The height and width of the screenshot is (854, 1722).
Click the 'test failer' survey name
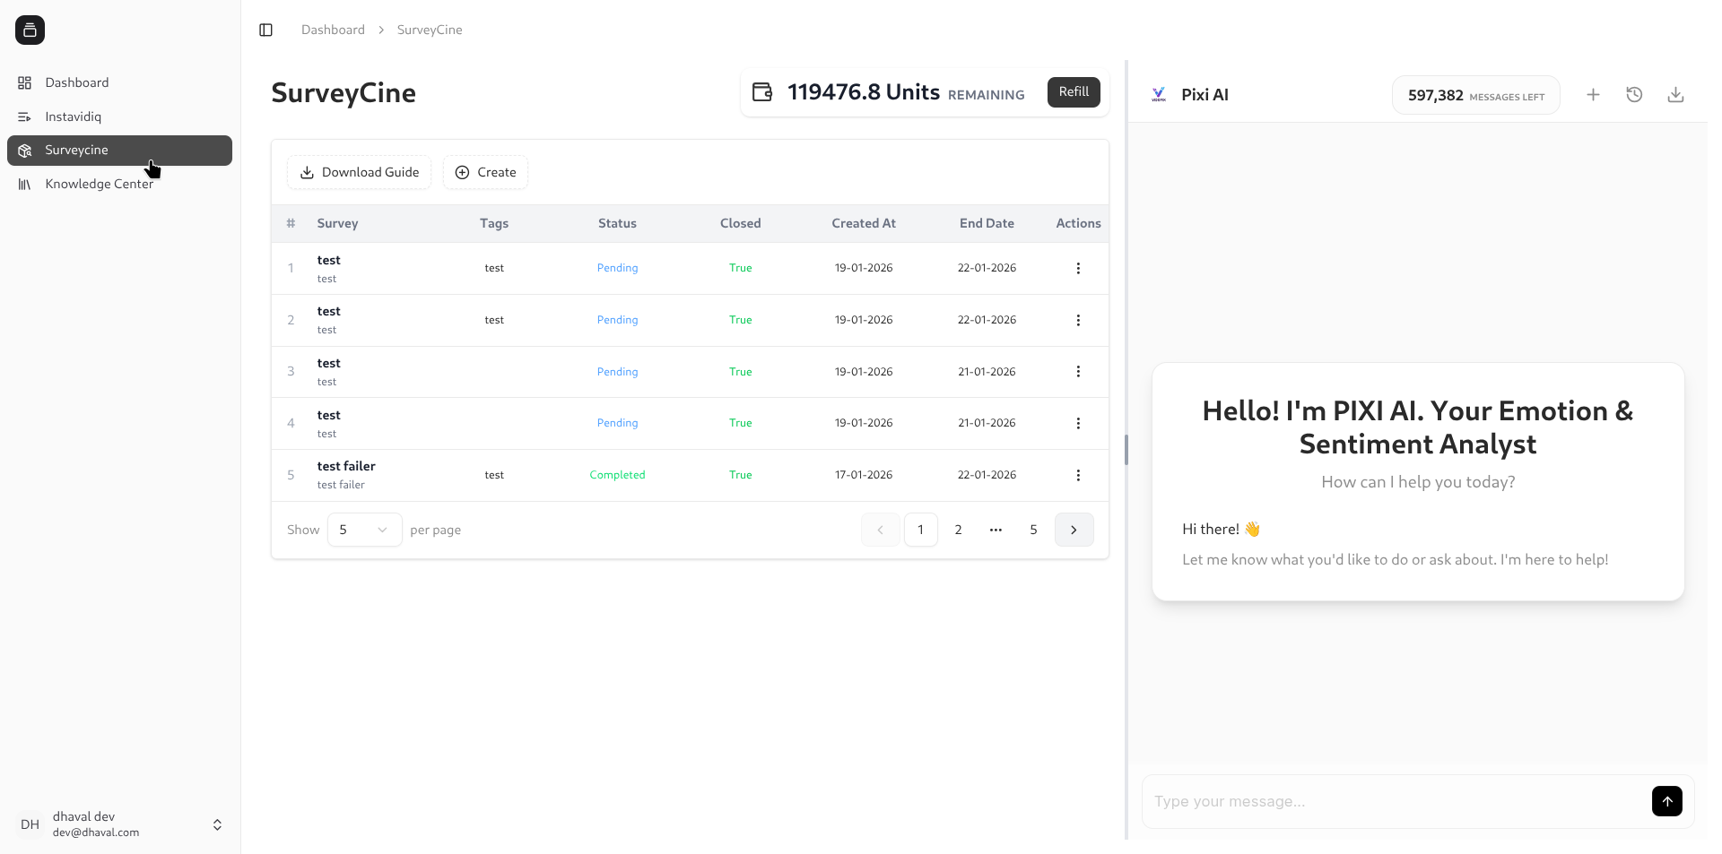coord(346,466)
